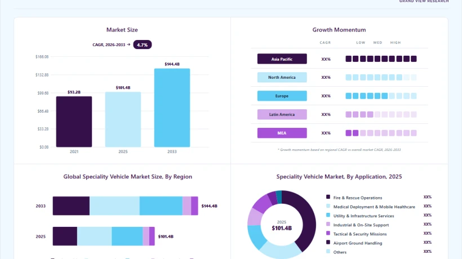Click the $93.2B value label
Image resolution: width=462 pixels, height=259 pixels.
(x=74, y=92)
